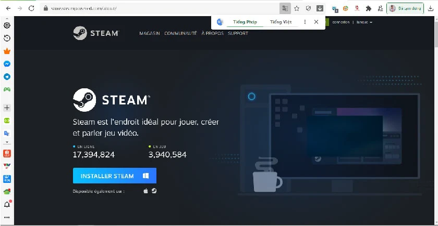Bookmark this page with the star icon
Screen dimensions: 438x226
297,8
